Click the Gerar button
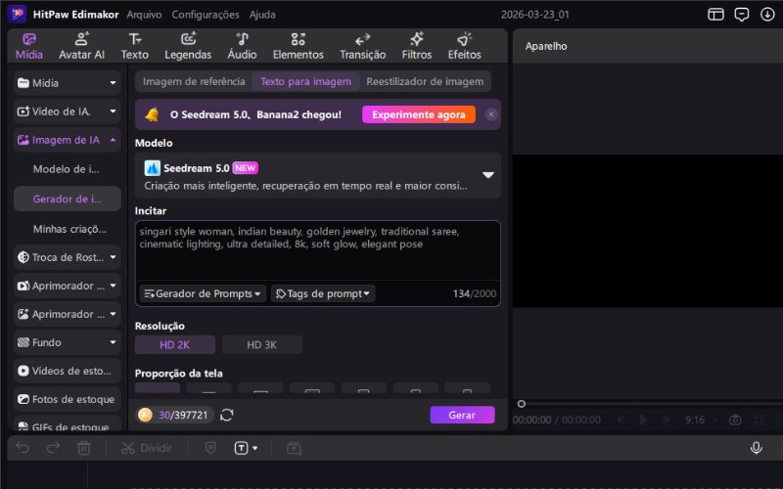The image size is (783, 489). (462, 415)
